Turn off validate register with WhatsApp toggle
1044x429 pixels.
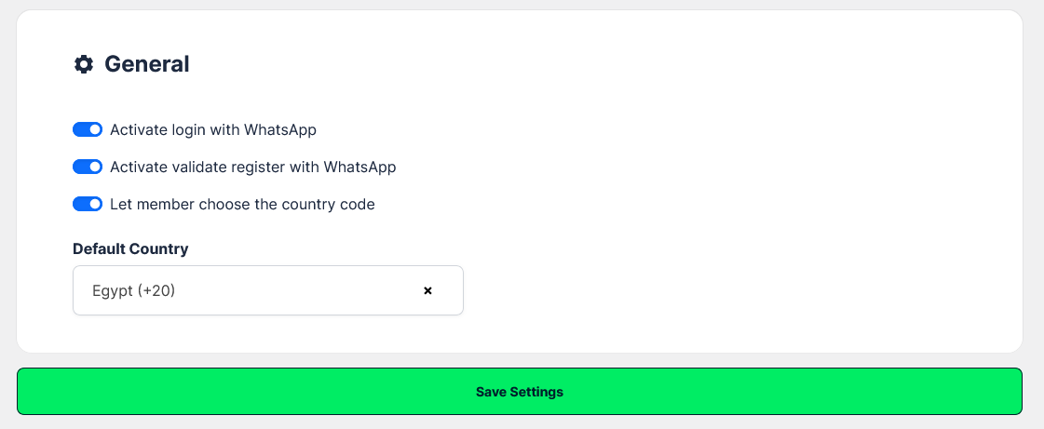point(88,167)
